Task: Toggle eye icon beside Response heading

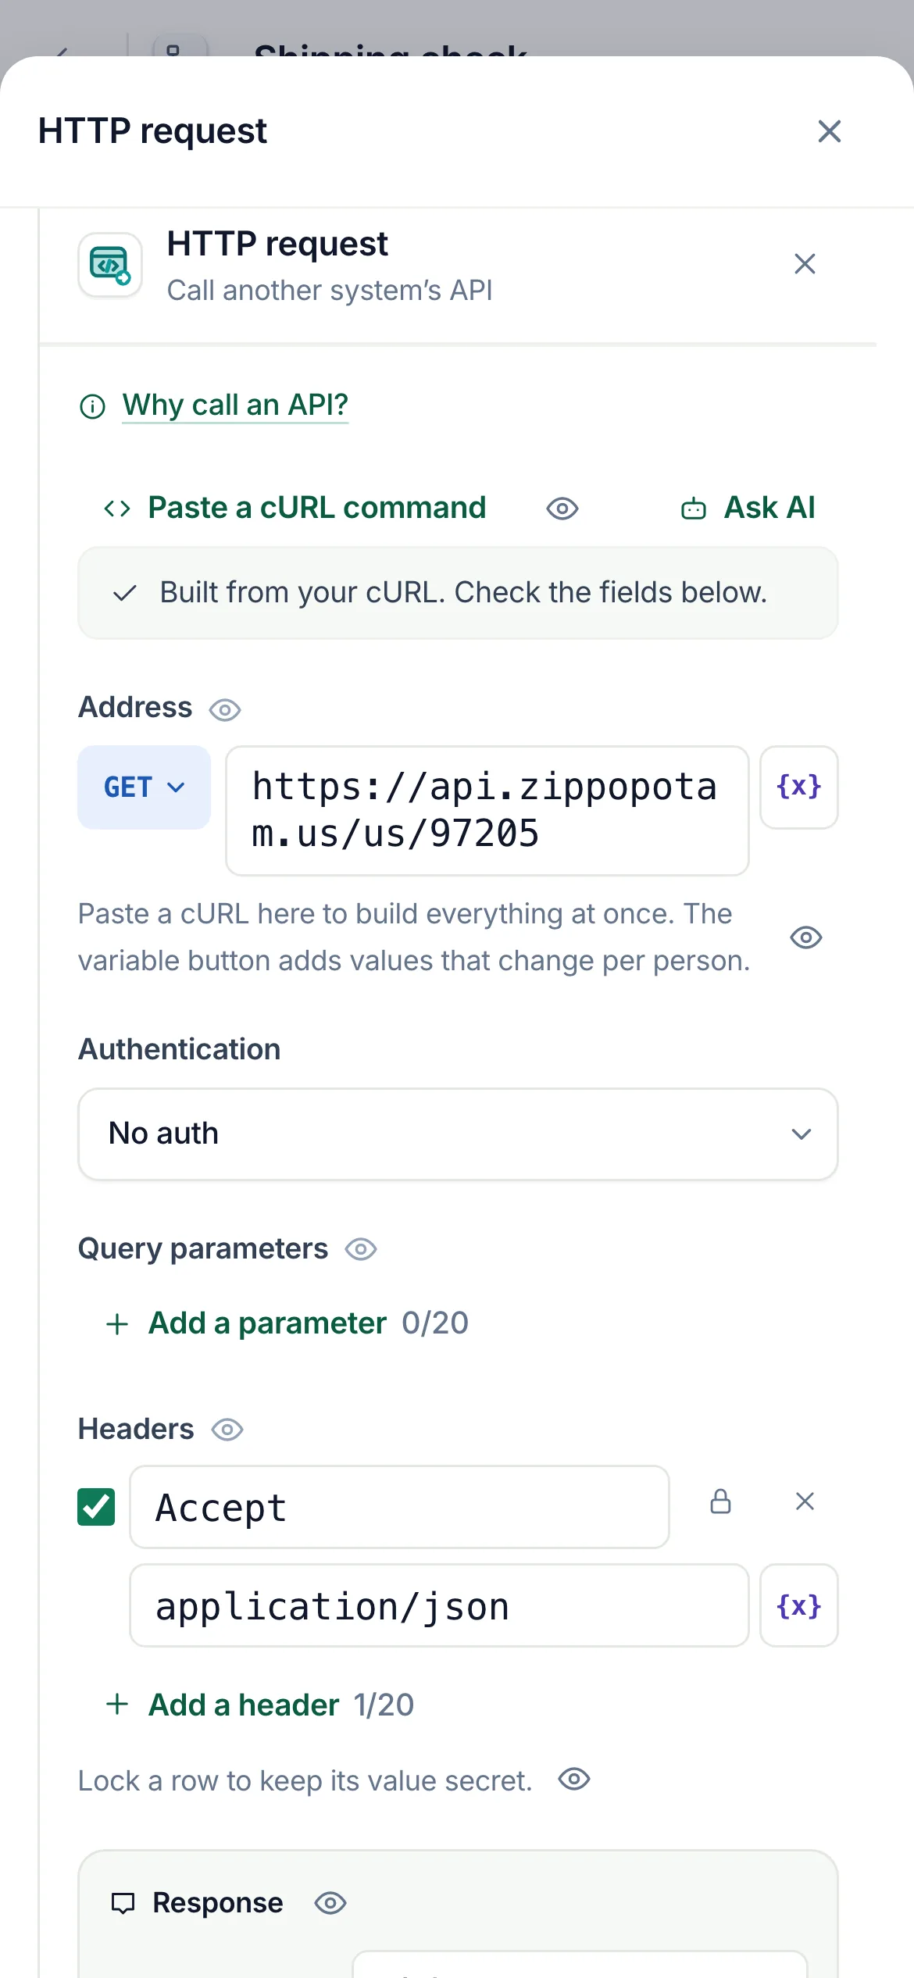Action: tap(330, 1903)
